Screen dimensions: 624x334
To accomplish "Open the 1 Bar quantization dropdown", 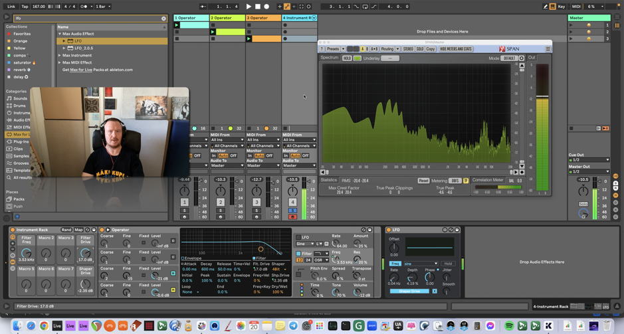I will tap(104, 7).
